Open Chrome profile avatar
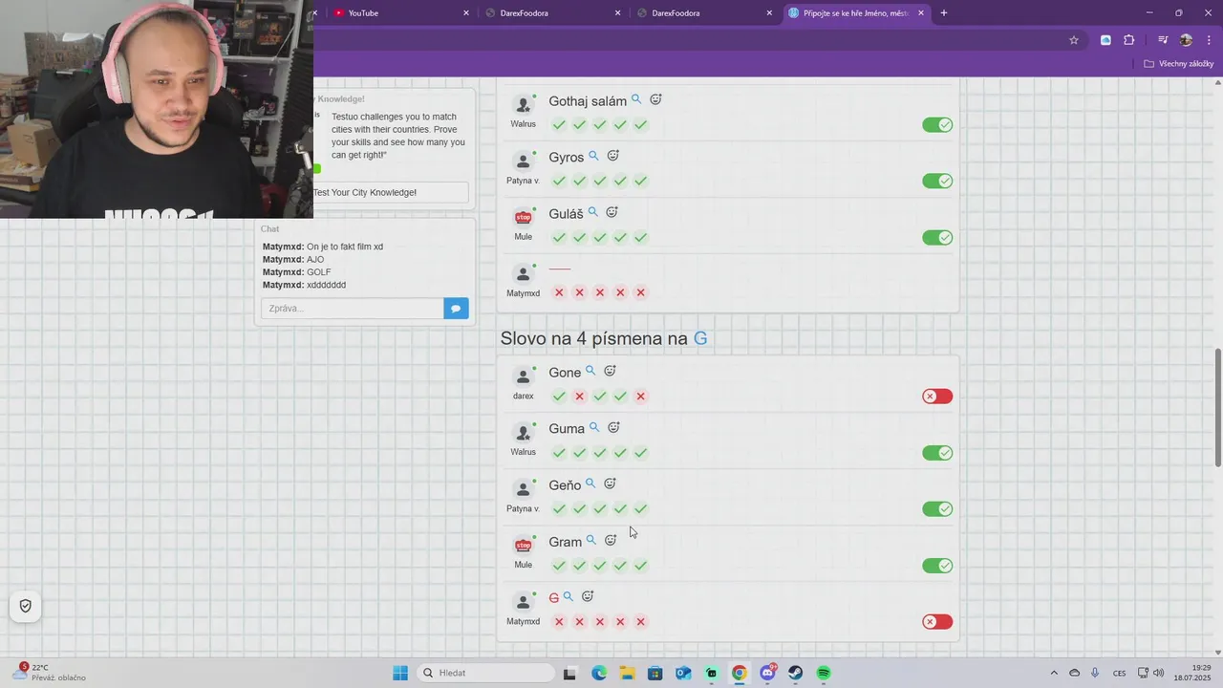Image resolution: width=1223 pixels, height=688 pixels. point(1186,40)
